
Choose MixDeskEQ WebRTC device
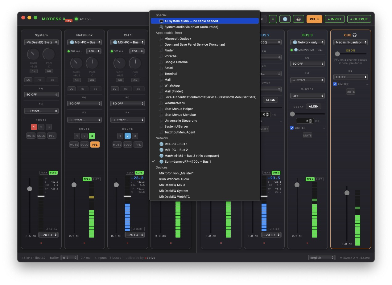205,197
